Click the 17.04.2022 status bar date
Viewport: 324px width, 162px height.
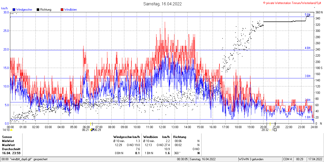click(x=315, y=159)
